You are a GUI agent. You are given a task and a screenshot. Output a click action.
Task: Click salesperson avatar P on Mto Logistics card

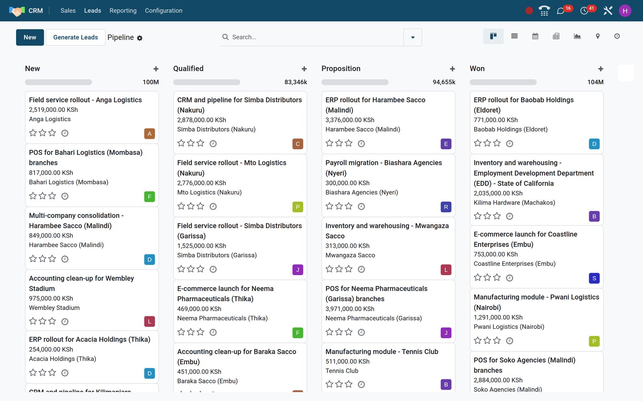click(298, 207)
